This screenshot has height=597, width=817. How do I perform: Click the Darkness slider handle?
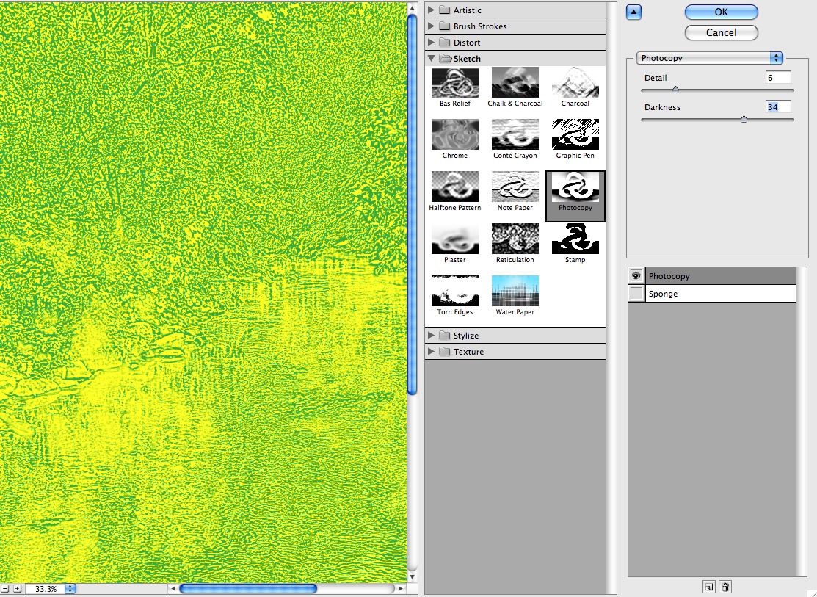pyautogui.click(x=743, y=119)
